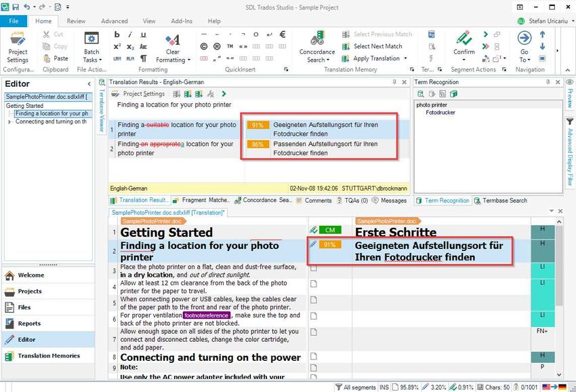Apply subscript formatting
Viewport: 576px width, 392px height.
(x=130, y=46)
